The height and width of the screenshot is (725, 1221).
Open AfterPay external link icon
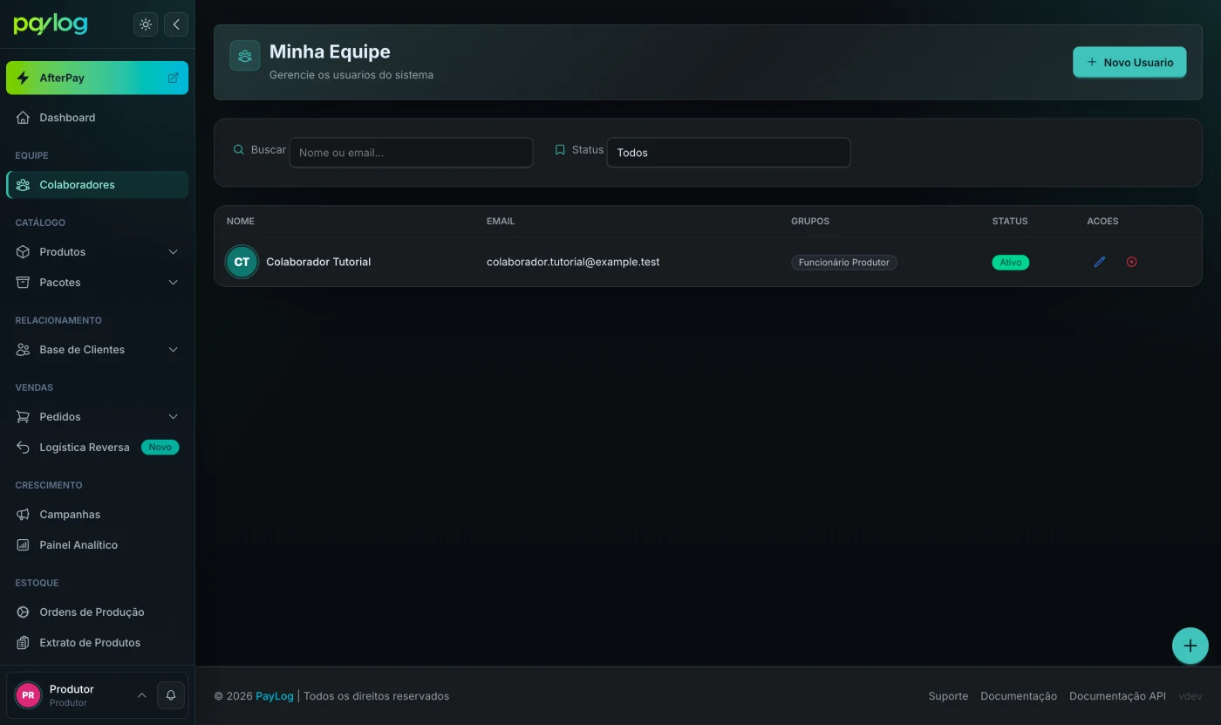tap(173, 78)
